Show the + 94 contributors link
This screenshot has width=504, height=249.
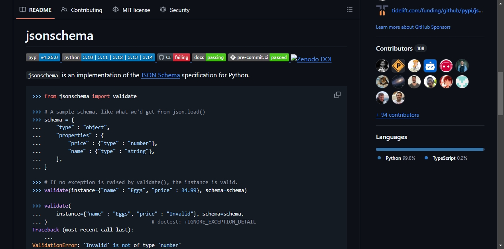398,115
